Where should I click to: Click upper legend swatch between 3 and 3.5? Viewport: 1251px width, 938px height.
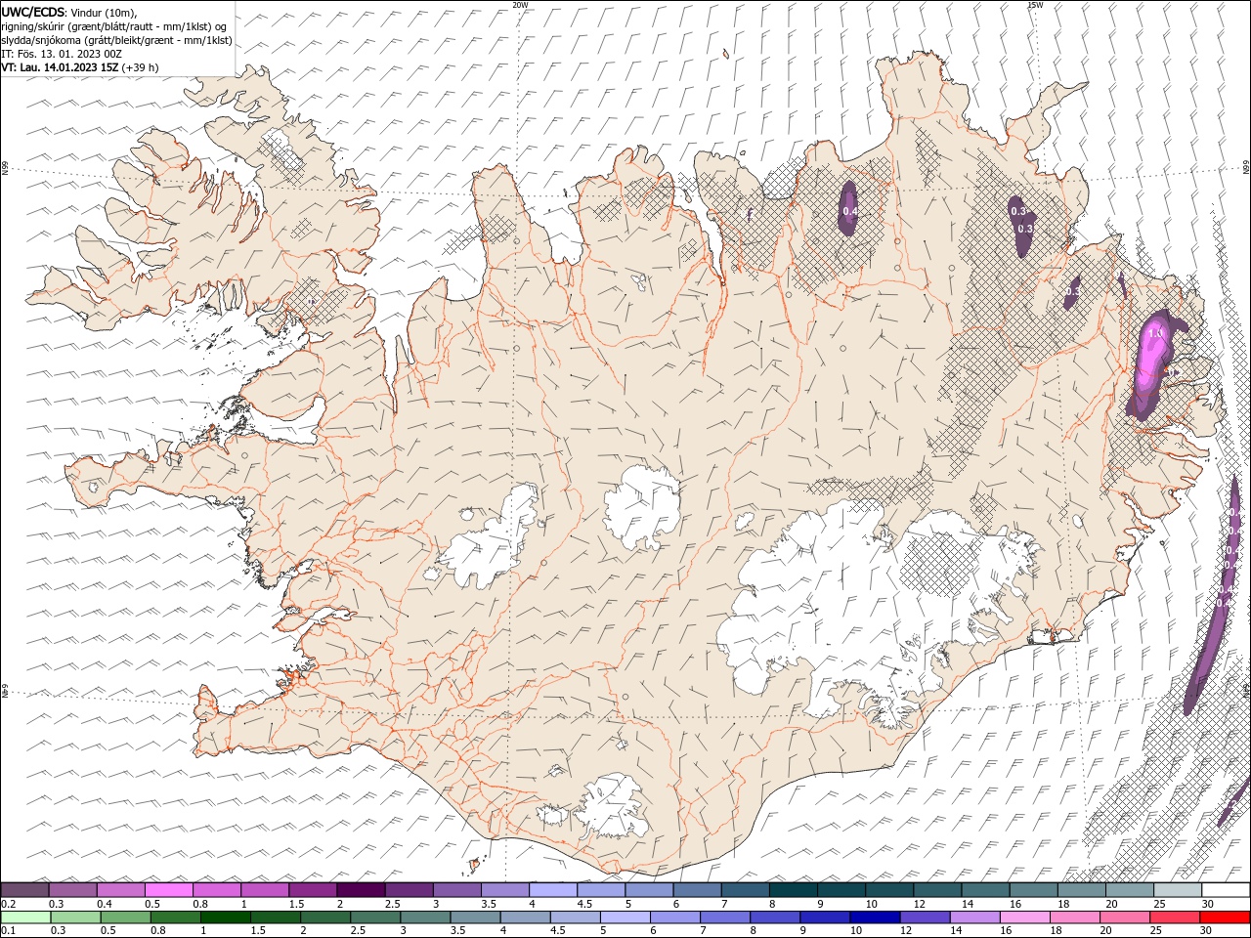(456, 890)
